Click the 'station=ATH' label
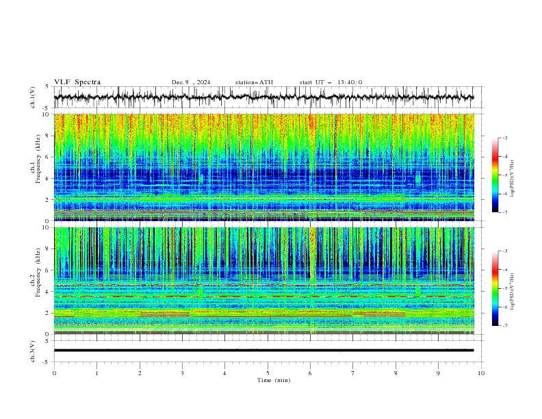This screenshot has height=419, width=542. (254, 82)
